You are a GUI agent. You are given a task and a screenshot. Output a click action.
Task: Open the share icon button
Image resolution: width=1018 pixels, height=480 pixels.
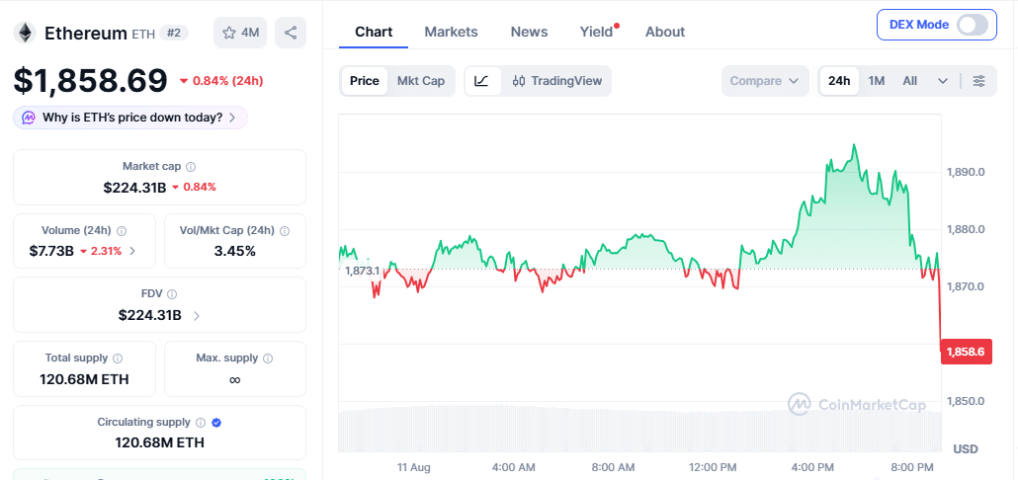pos(291,33)
